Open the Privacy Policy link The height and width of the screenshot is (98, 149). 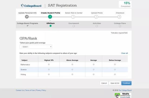tap(41, 90)
